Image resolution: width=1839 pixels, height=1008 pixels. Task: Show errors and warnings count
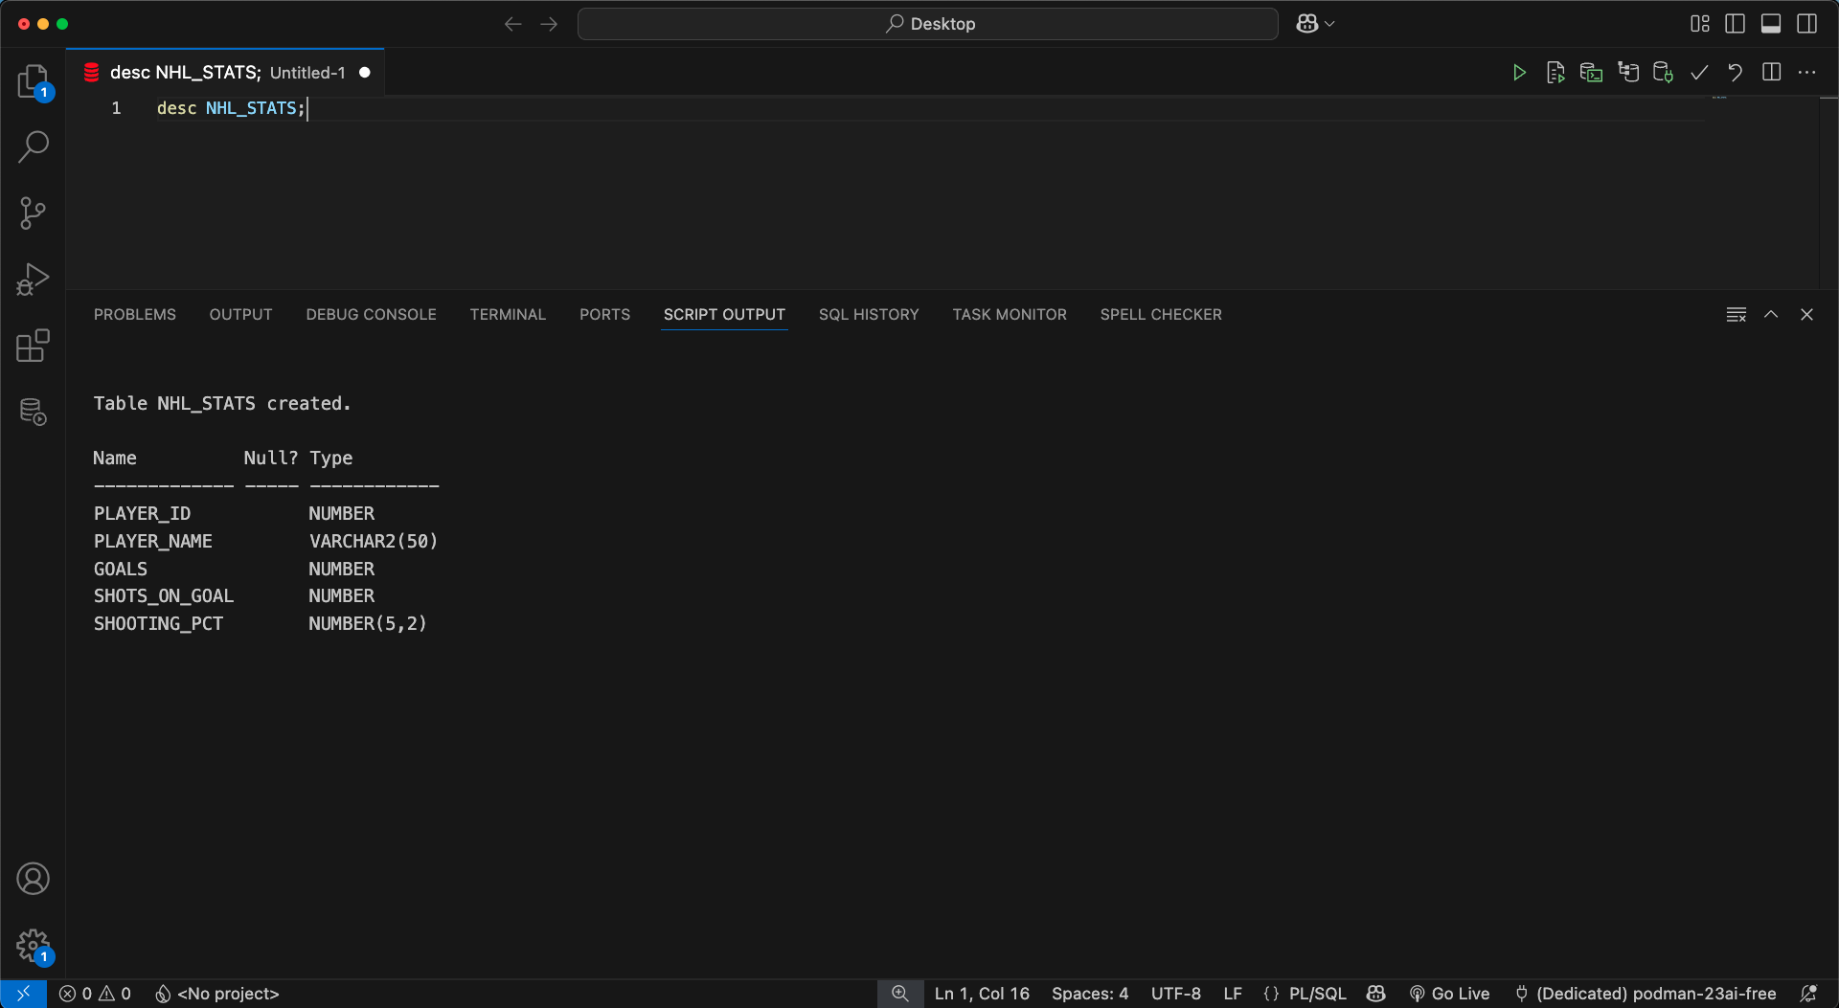(x=95, y=994)
